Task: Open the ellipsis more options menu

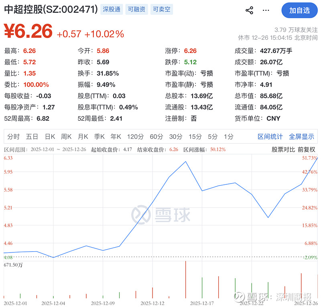Action: coord(266,10)
